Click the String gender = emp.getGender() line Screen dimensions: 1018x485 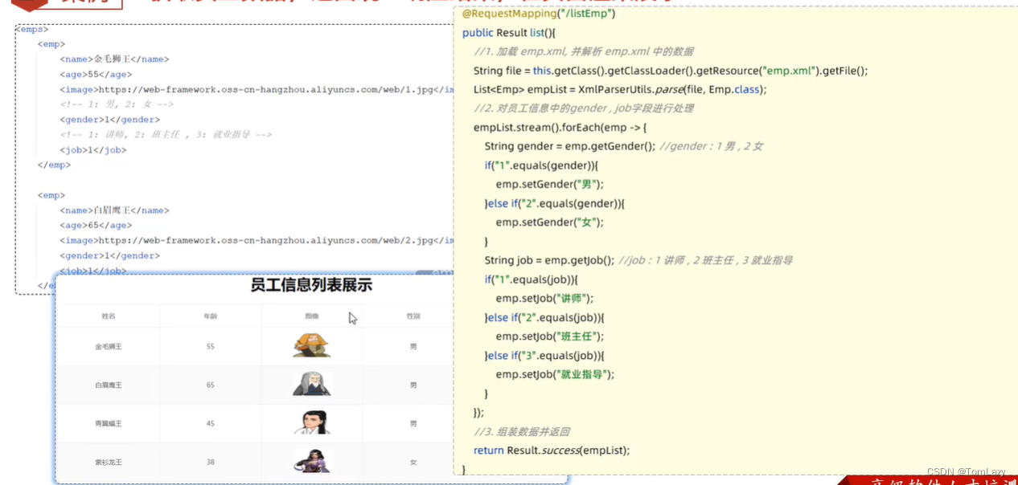point(570,146)
